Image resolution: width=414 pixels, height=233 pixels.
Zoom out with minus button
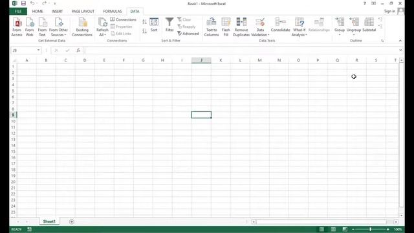[353, 229]
